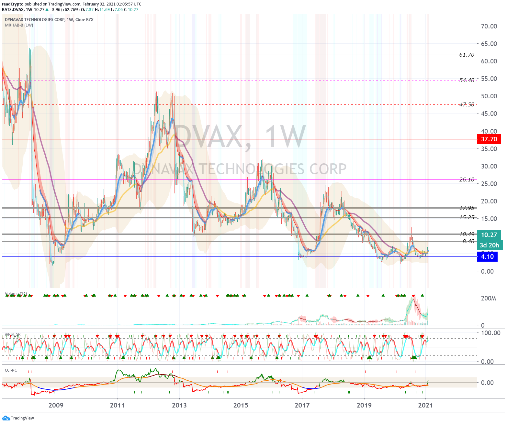Click the red 37.70 price label
This screenshot has height=424, width=507.
489,139
